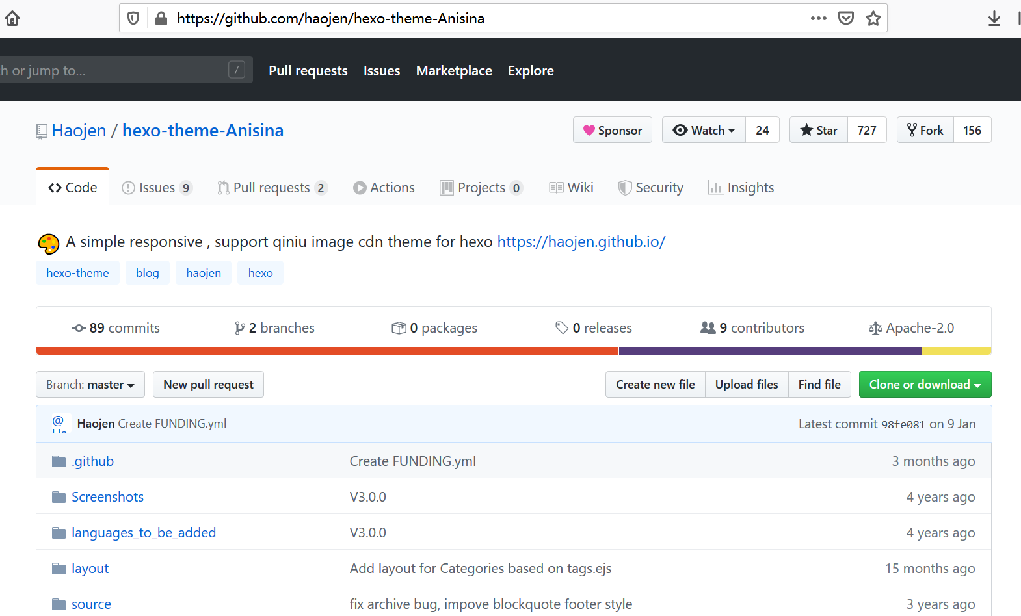Expand Branch: master dropdown
The height and width of the screenshot is (616, 1021).
[x=90, y=385]
